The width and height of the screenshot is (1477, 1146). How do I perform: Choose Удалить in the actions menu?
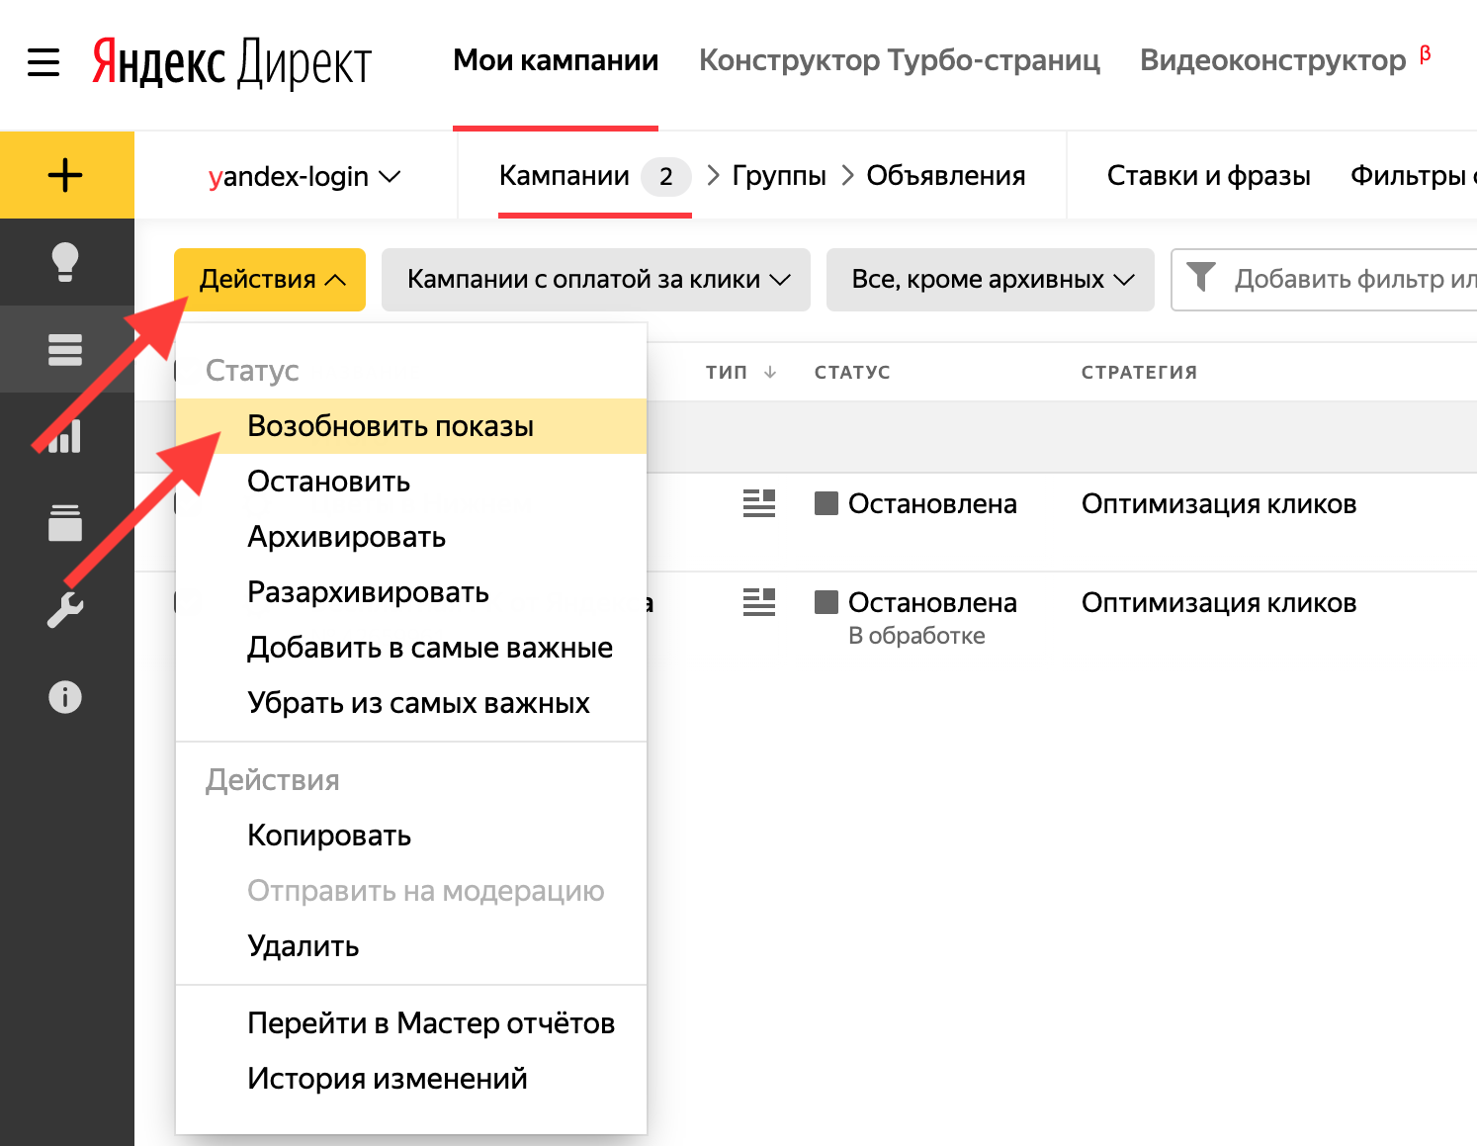pyautogui.click(x=411, y=946)
